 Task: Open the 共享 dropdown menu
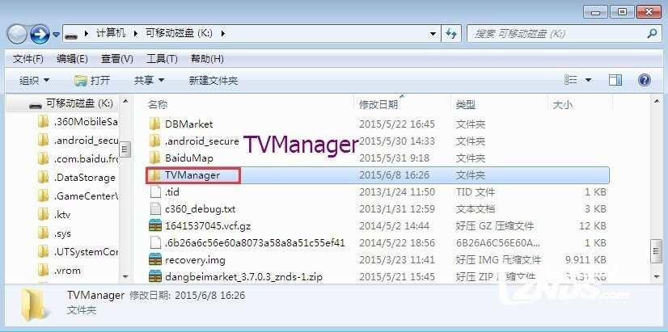pyautogui.click(x=149, y=80)
